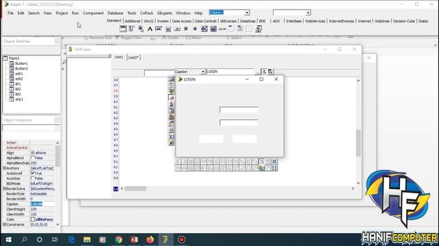Screen dimensions: 439x246
Task: Select the PopupMenu component icon
Action: point(141,29)
